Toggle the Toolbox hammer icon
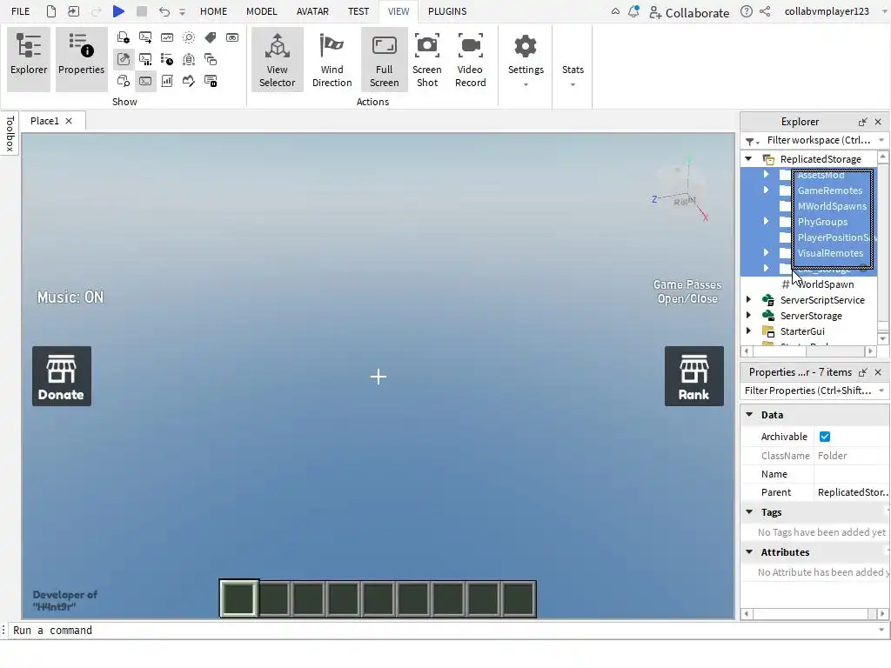The image size is (891, 668). (x=124, y=59)
